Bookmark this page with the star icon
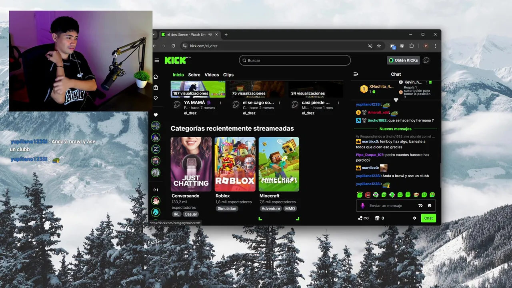This screenshot has height=288, width=512. pyautogui.click(x=379, y=46)
